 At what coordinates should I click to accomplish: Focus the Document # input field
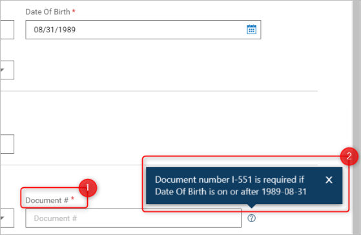coord(133,218)
